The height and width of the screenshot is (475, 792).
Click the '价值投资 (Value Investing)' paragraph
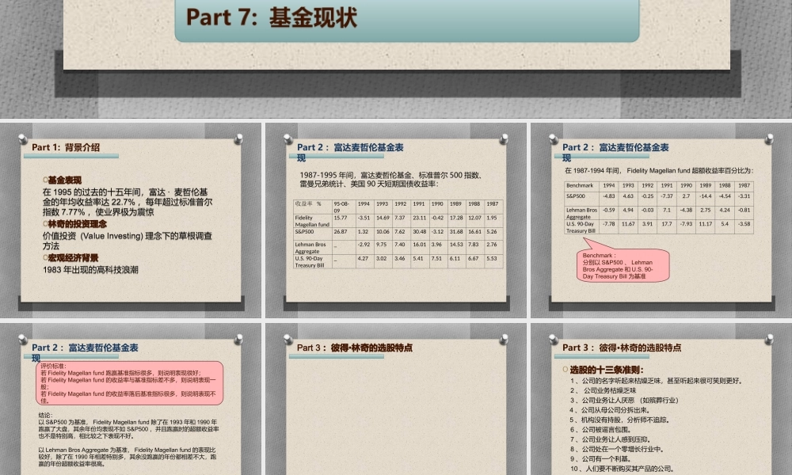[x=128, y=241]
